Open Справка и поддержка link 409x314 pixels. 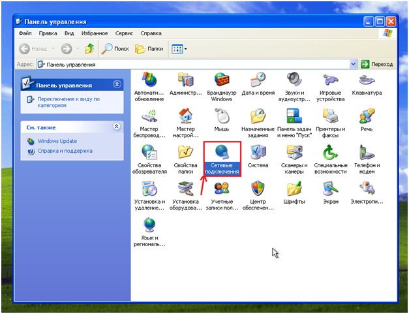tap(65, 151)
